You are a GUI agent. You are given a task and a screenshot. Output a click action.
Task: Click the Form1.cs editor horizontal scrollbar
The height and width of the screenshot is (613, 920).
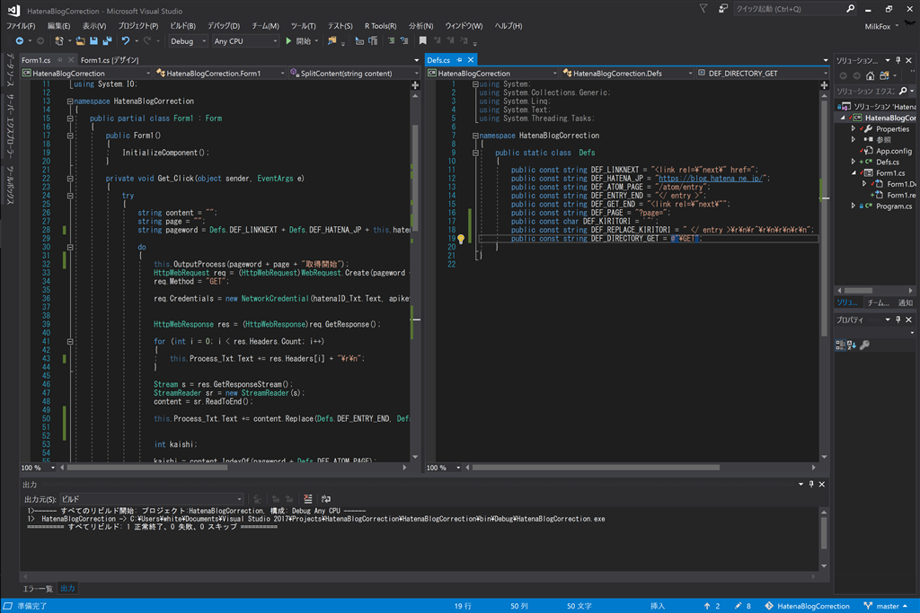point(146,468)
